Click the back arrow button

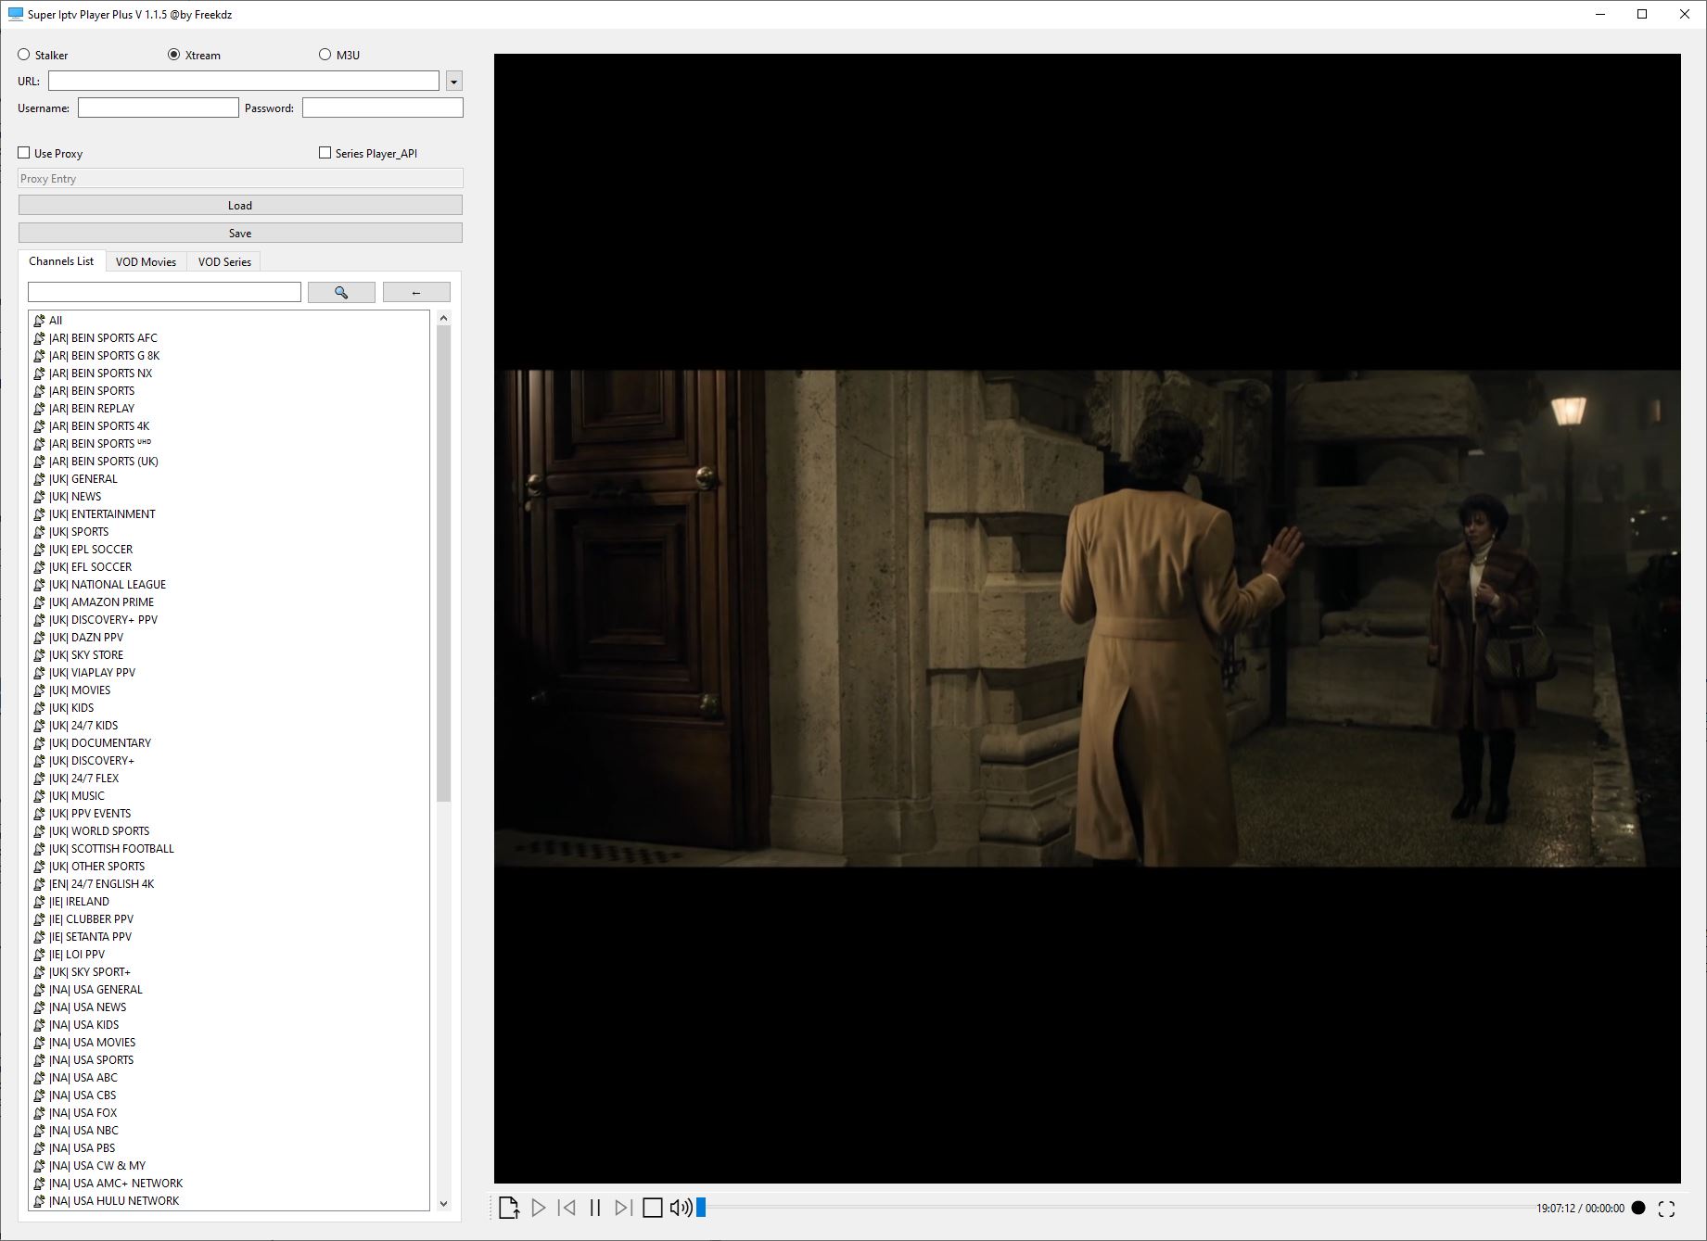pyautogui.click(x=416, y=292)
